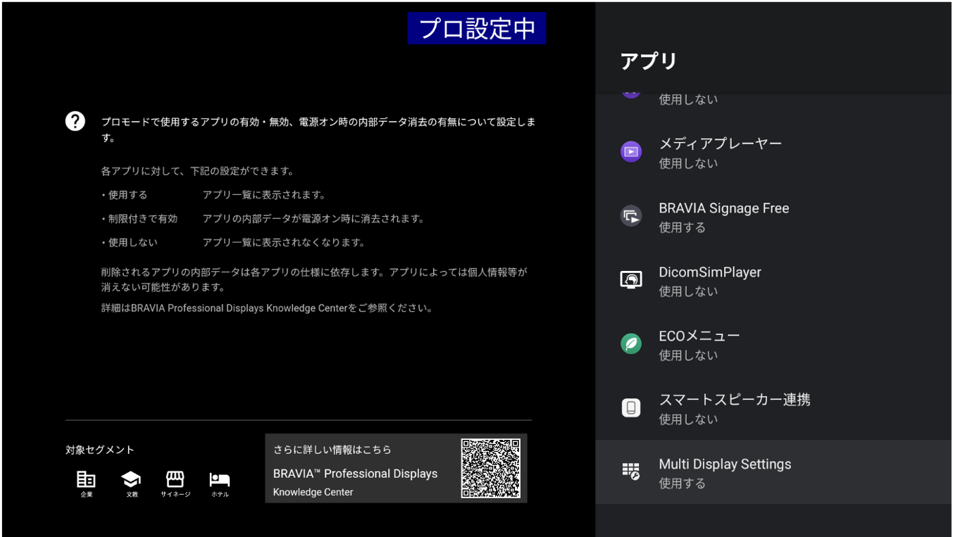953x537 pixels.
Task: Click the DicomSimPlayer monitor icon
Action: coord(631,280)
